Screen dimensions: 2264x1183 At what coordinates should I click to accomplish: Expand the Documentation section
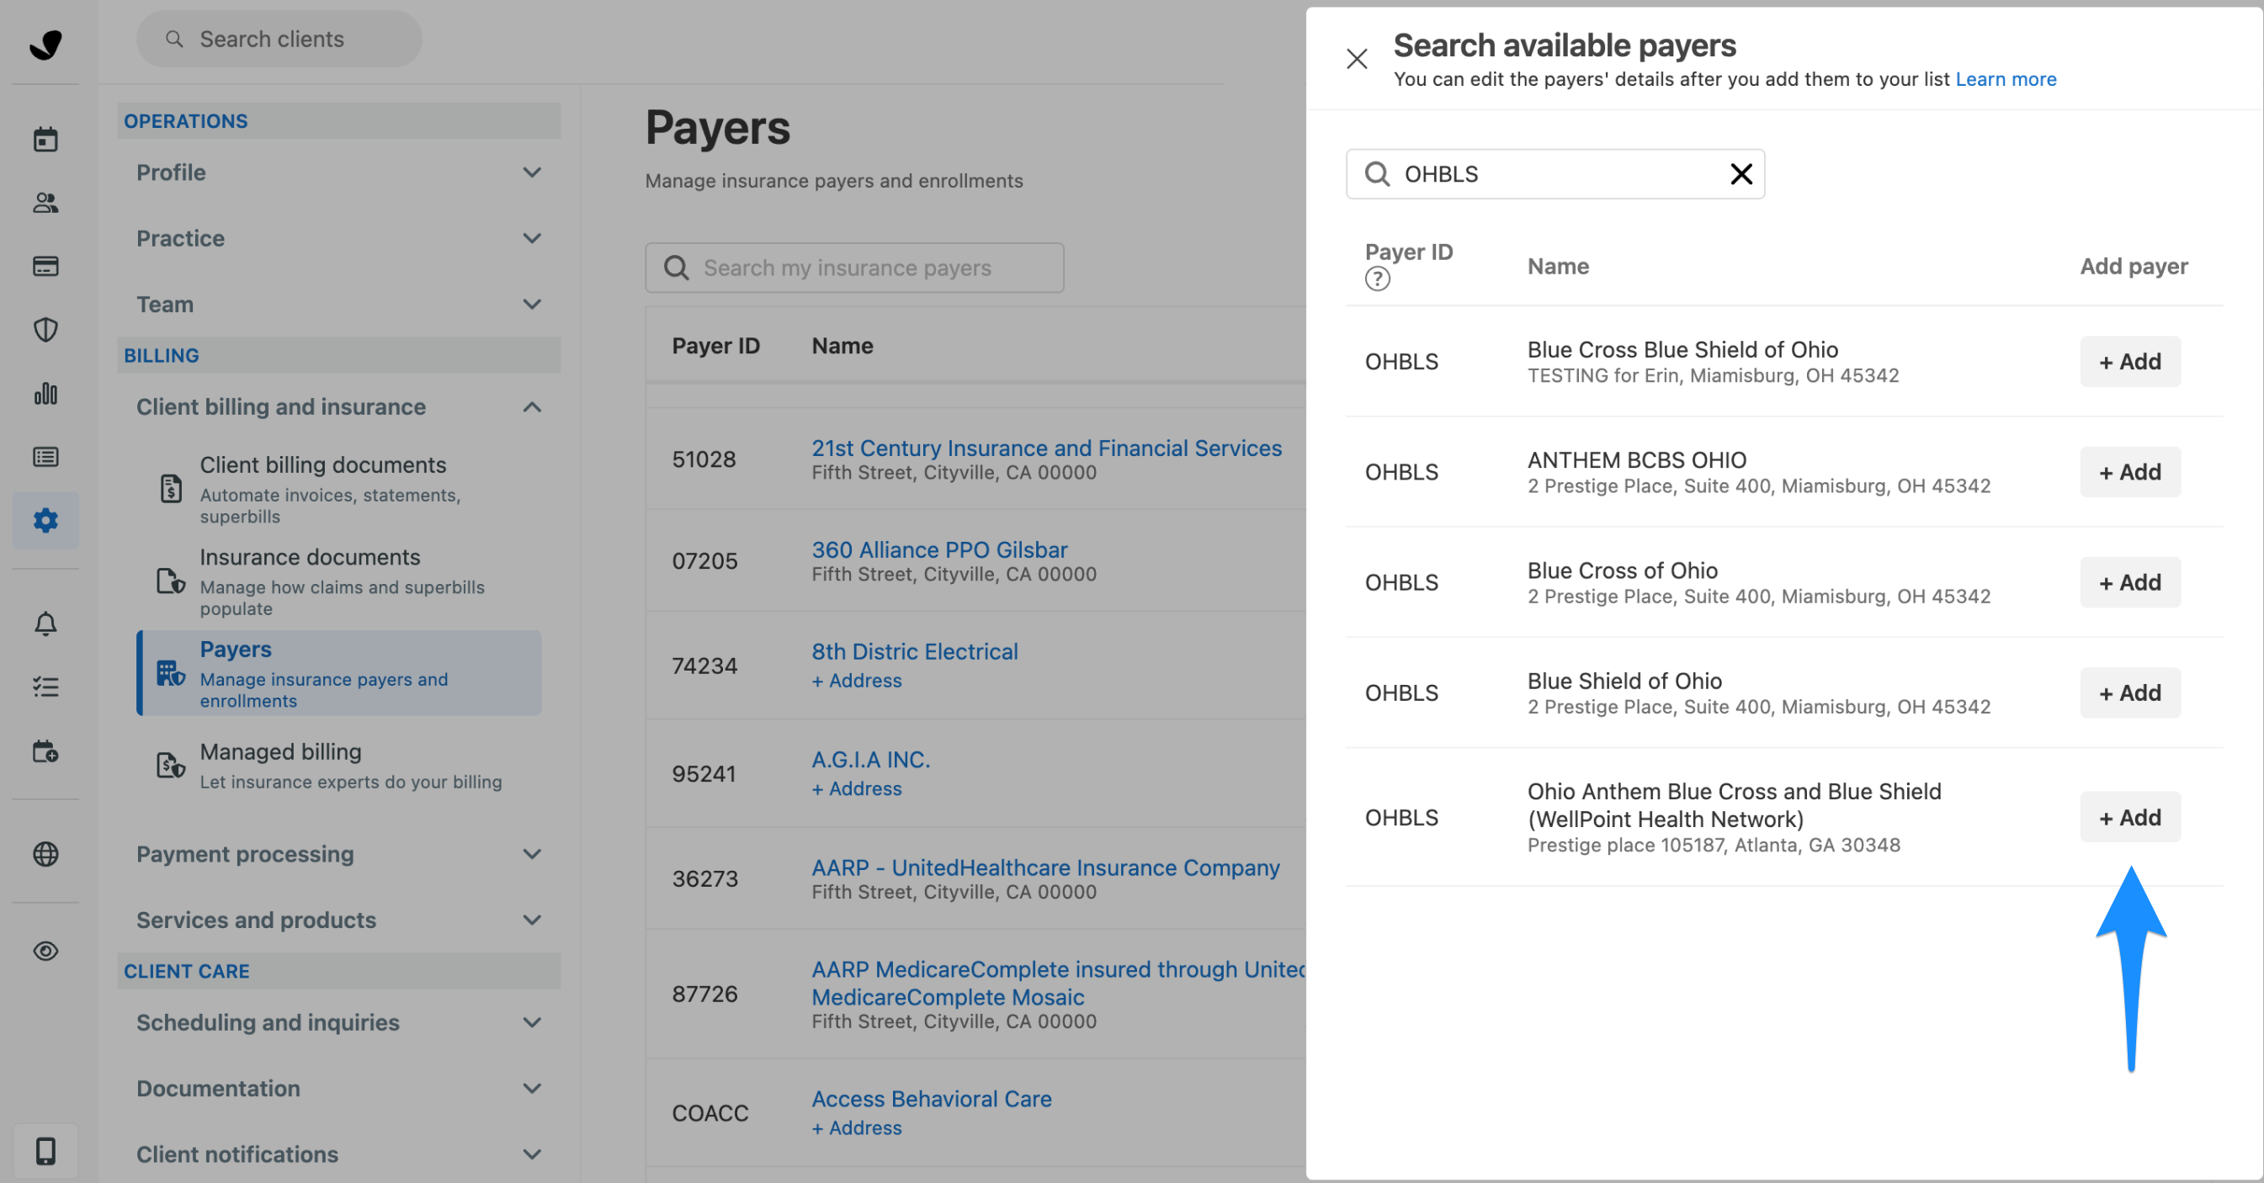coord(532,1088)
